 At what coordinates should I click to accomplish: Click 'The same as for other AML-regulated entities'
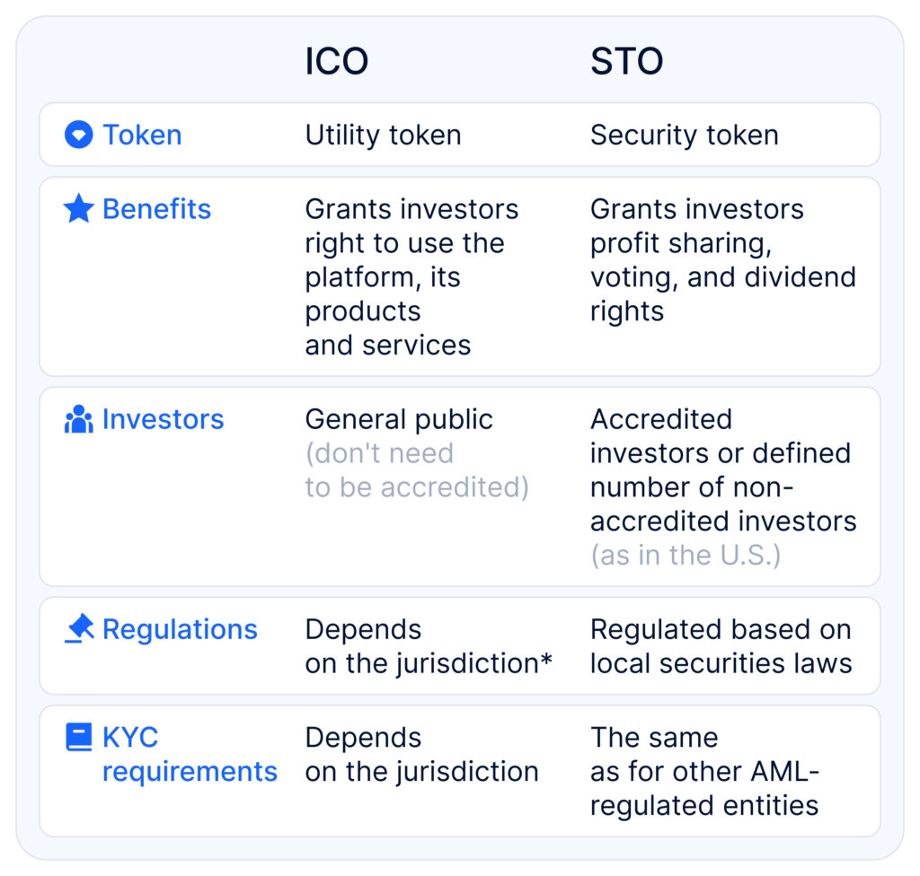[x=704, y=771]
